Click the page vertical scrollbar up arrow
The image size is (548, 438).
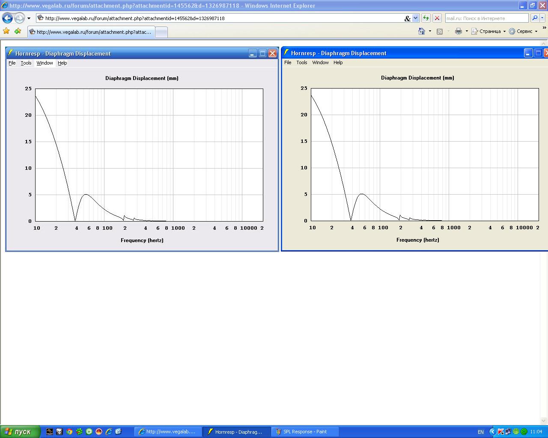pos(544,44)
